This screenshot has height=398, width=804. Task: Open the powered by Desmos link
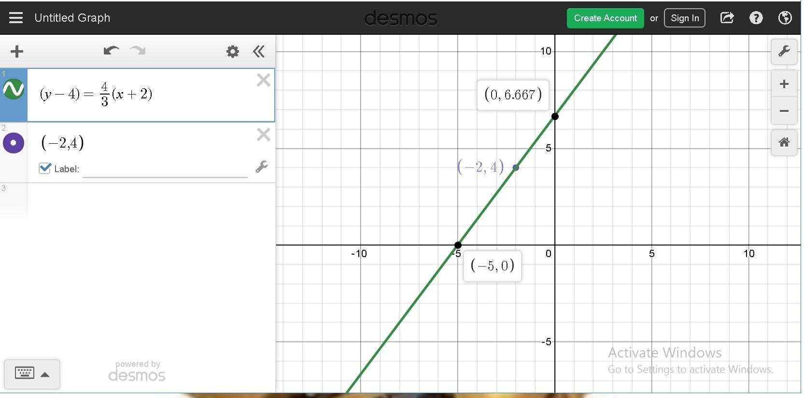pyautogui.click(x=137, y=371)
